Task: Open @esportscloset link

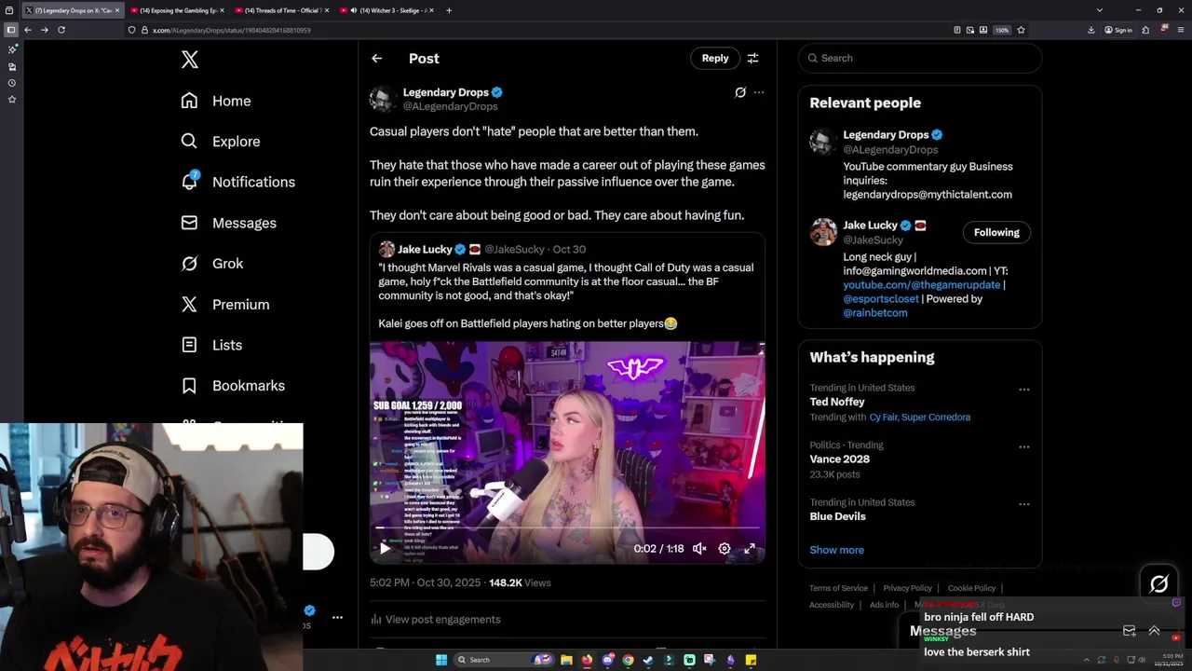Action: click(881, 299)
